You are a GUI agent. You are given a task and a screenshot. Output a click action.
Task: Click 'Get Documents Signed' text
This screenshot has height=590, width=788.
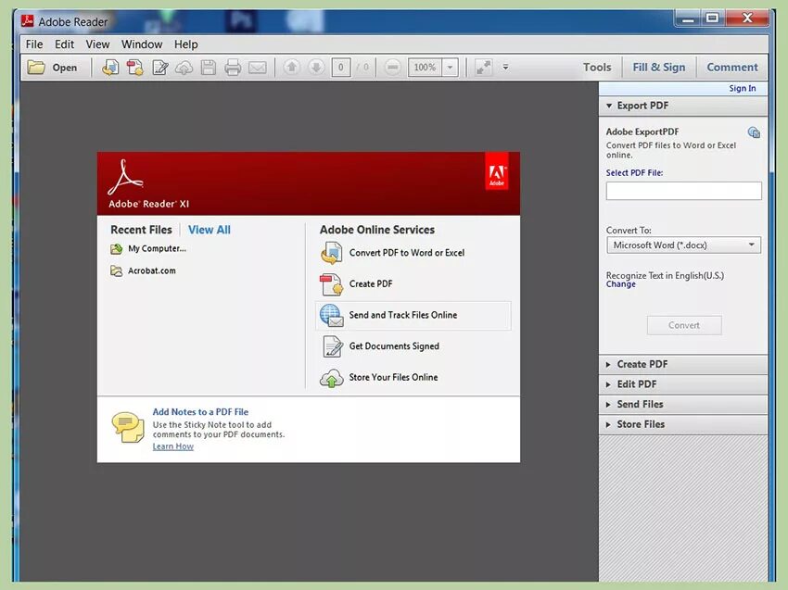(x=394, y=346)
